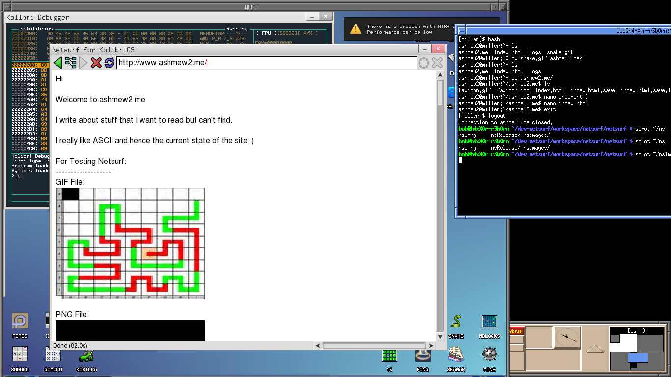Minimize the Kolibri Debugger window

click(x=312, y=17)
